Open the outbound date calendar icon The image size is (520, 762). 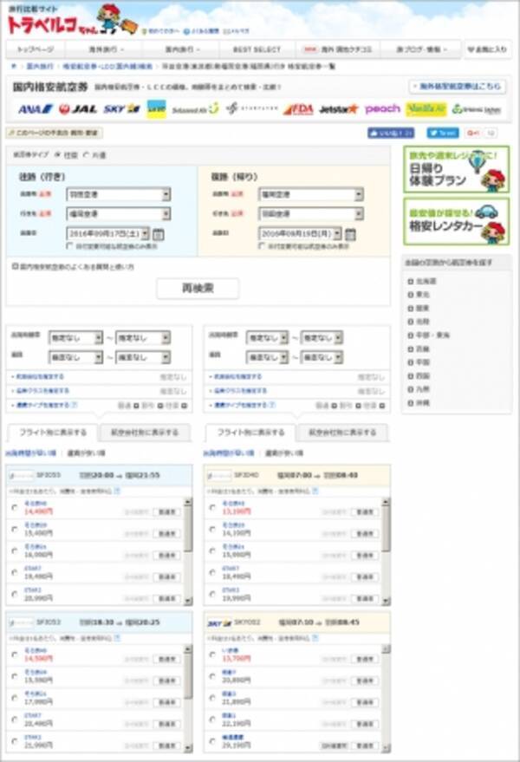158,234
